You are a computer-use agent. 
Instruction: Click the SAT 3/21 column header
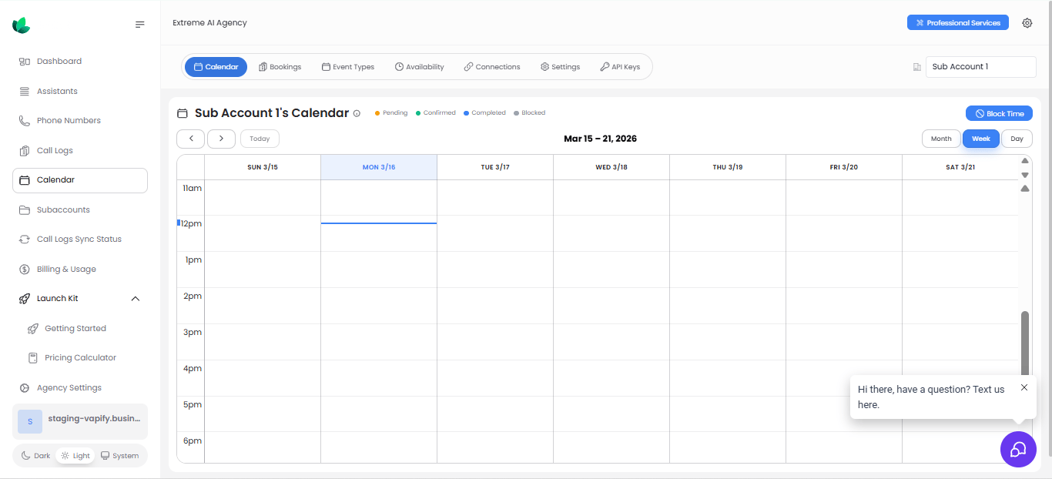[960, 167]
